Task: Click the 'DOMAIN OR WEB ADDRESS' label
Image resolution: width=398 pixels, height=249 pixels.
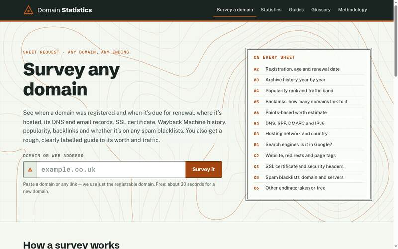Action: click(x=53, y=156)
